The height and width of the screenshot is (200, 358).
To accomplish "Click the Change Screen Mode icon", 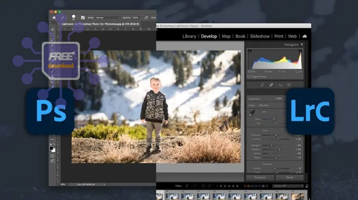I will click(x=52, y=161).
